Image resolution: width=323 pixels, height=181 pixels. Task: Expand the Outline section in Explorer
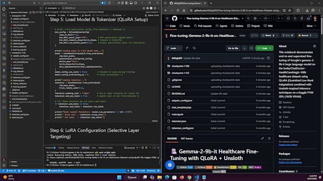[13, 162]
